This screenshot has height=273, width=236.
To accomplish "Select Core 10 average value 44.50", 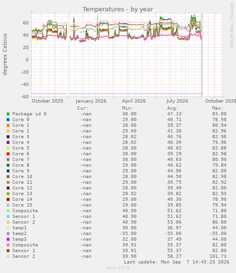I will pos(174,177).
